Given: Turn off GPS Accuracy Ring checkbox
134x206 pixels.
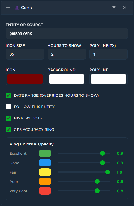Looking at the screenshot, I should pos(8,130).
